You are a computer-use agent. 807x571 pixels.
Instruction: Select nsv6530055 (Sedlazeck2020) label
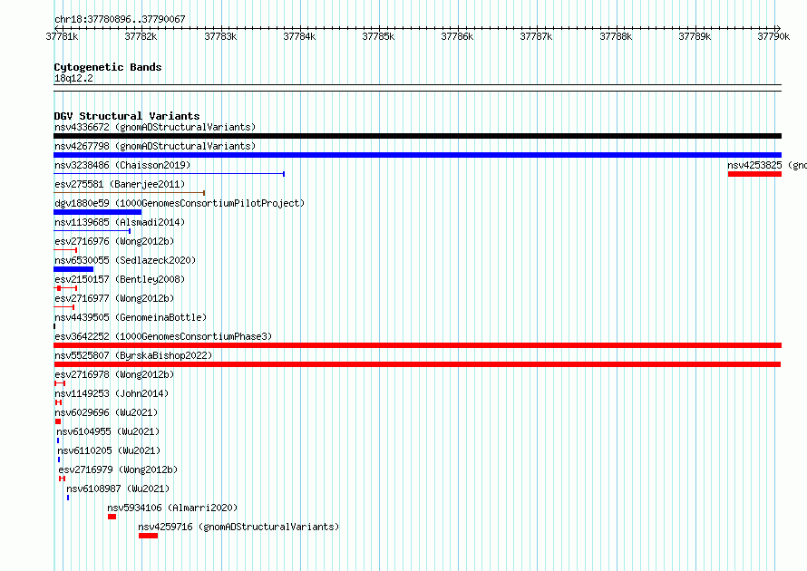click(x=125, y=260)
